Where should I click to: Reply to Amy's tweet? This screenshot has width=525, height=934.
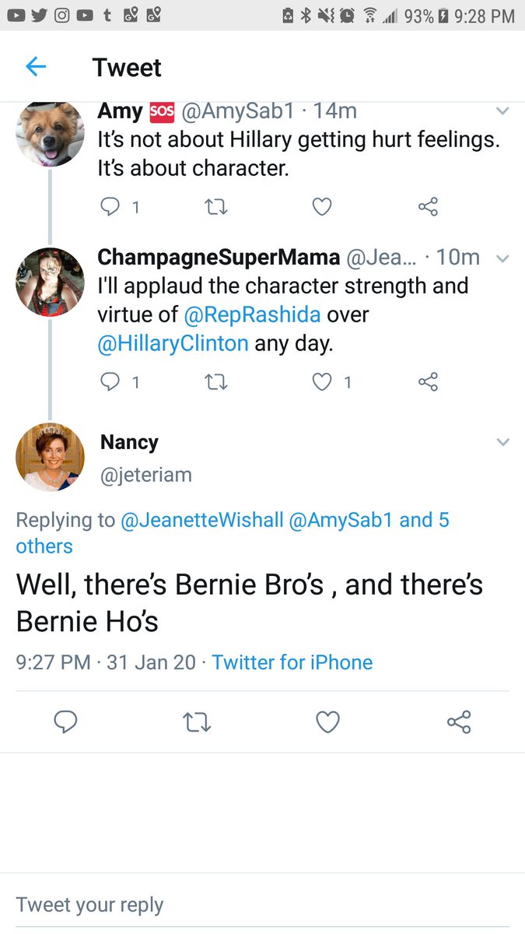pos(111,206)
